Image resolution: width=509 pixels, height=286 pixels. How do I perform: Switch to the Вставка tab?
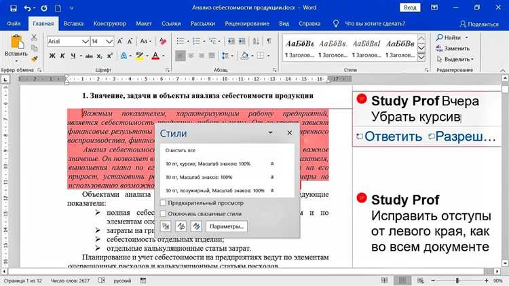click(x=73, y=23)
